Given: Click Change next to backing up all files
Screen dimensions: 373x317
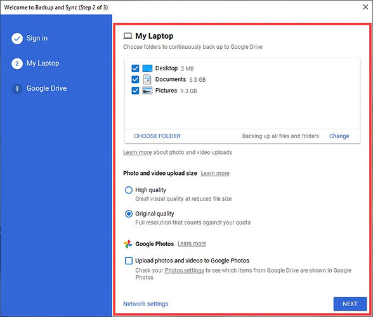Looking at the screenshot, I should click(339, 136).
